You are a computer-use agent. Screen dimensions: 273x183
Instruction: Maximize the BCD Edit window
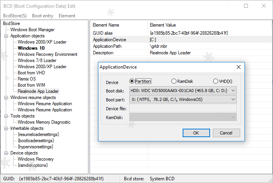pyautogui.click(x=246, y=6)
